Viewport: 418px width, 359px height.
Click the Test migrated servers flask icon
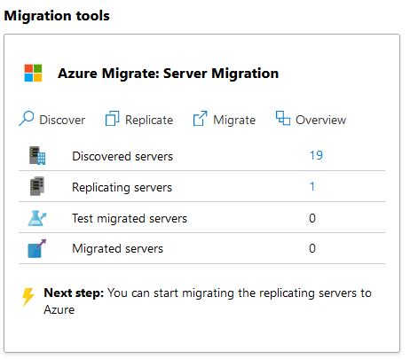tap(37, 218)
